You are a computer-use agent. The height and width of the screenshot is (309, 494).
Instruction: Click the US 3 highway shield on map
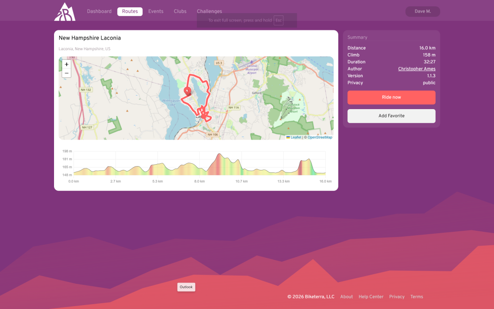click(219, 63)
